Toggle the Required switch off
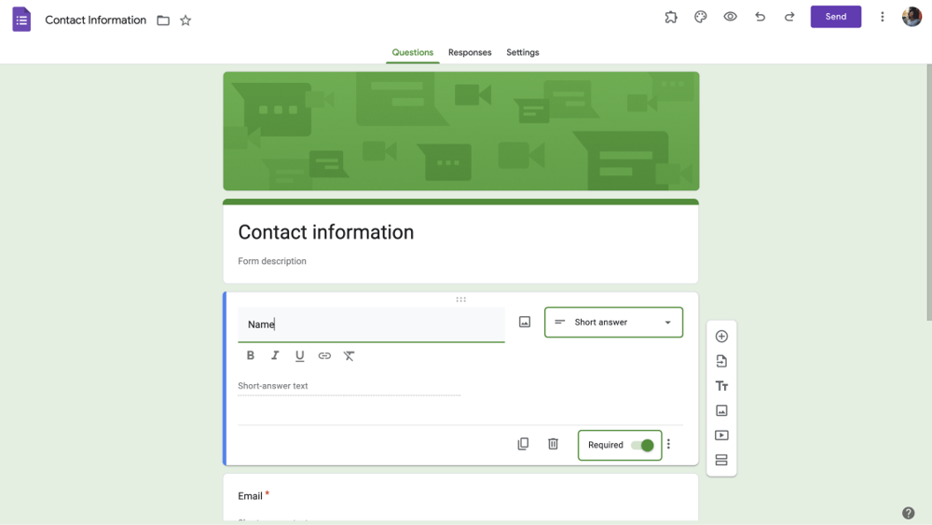 pos(642,446)
